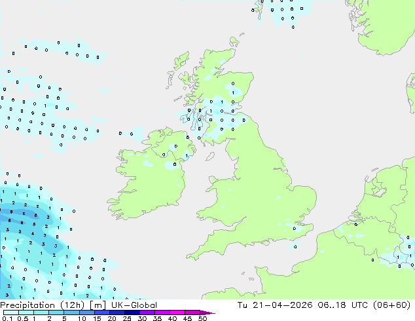Pick the 40–45 bright magenta legend swatch
The image size is (415, 321).
click(x=177, y=312)
